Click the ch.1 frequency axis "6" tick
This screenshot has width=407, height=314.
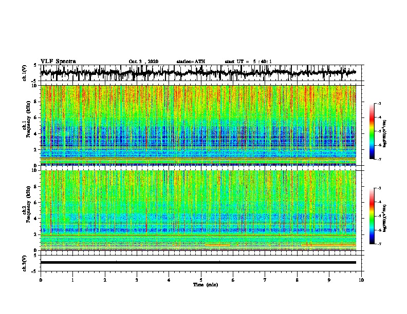coord(36,117)
